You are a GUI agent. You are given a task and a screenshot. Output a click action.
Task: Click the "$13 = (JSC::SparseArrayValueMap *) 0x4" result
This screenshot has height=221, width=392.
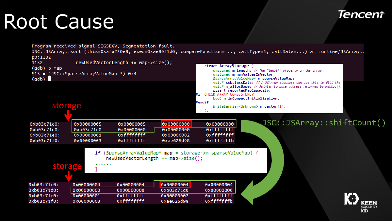click(x=84, y=73)
